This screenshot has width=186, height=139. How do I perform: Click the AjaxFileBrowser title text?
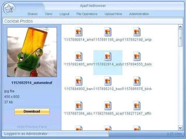(93, 6)
